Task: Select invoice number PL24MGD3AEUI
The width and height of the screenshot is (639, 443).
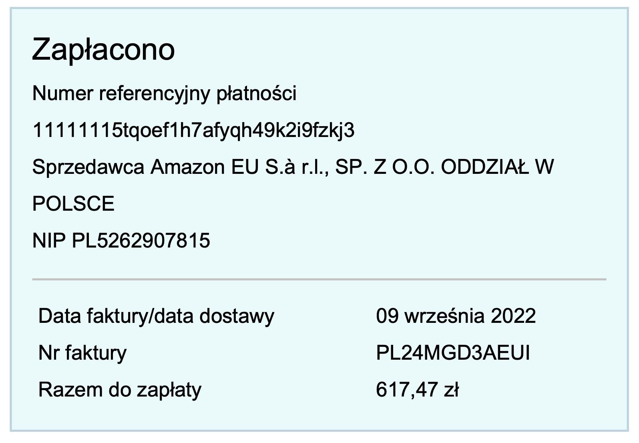Action: [x=453, y=353]
